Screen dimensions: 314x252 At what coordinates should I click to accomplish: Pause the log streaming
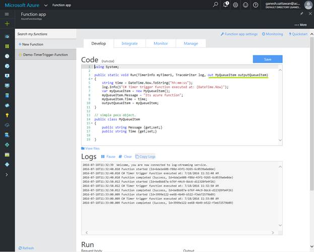point(108,157)
